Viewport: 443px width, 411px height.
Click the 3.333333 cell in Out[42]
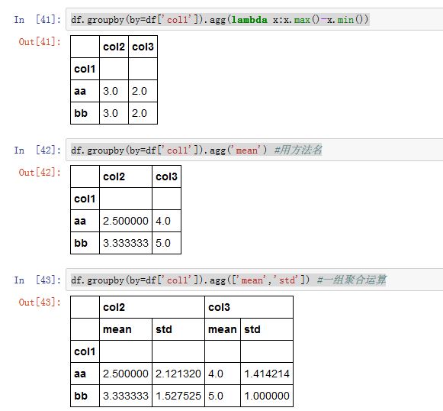(x=126, y=243)
